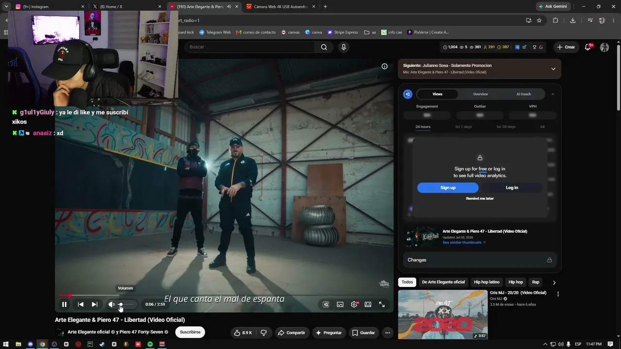Open the Chrome tab search dropdown
This screenshot has width=621, height=349.
tap(6, 7)
